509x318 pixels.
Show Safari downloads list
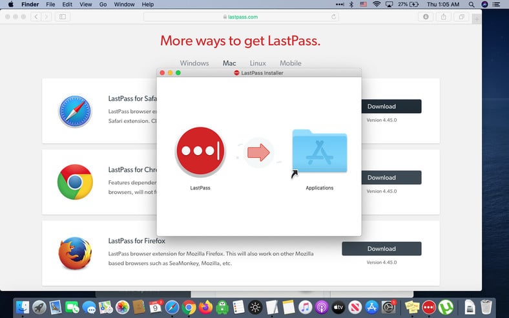[426, 17]
